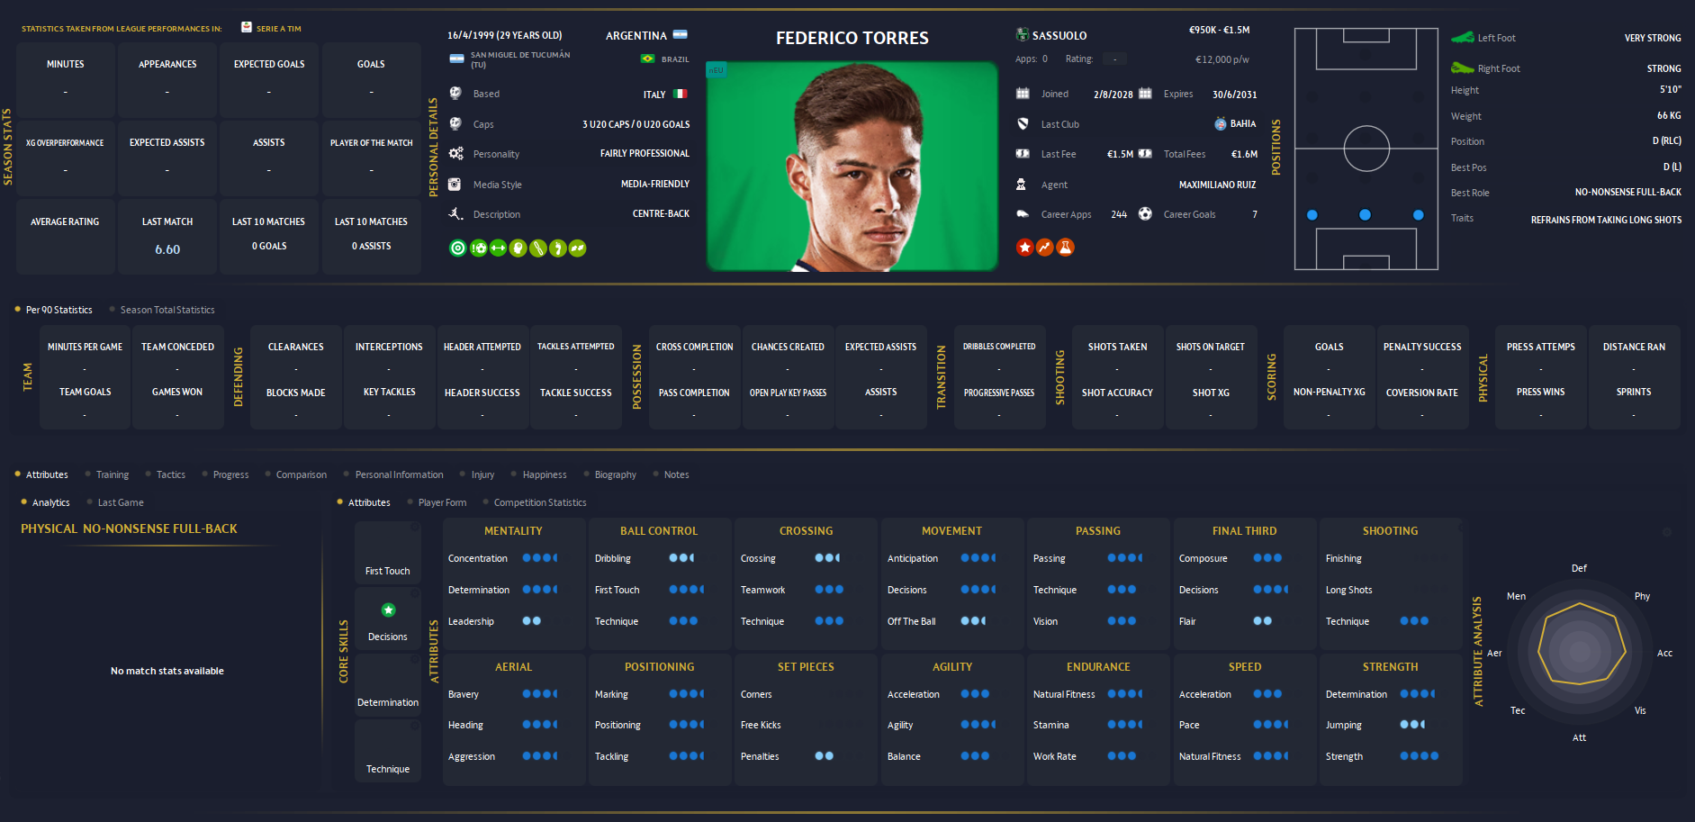Click the Left Foot boot icon

click(x=1462, y=38)
